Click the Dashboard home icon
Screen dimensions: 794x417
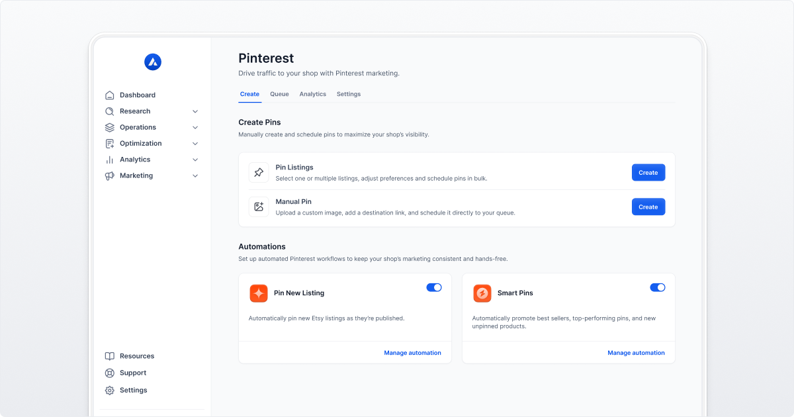pyautogui.click(x=110, y=95)
